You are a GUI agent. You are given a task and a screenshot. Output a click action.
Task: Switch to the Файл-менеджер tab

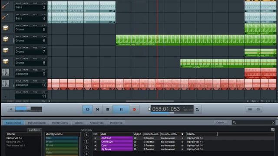pos(36,123)
